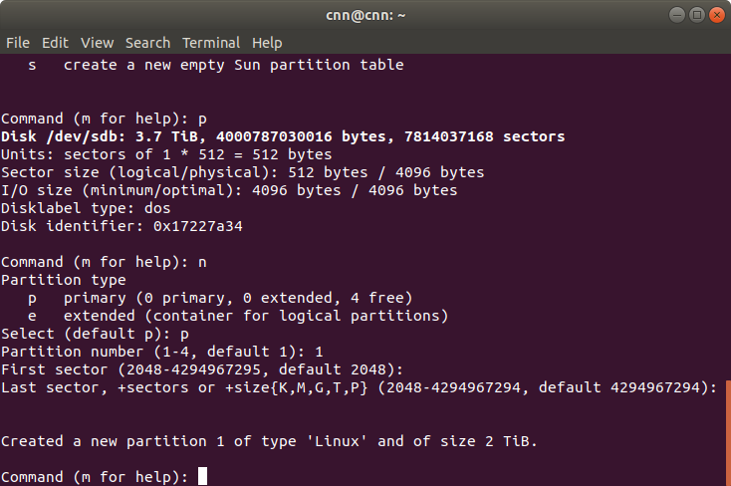Maximize the terminal window
This screenshot has width=731, height=486.
697,15
